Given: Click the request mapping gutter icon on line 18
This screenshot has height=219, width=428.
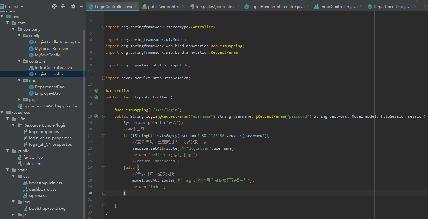Looking at the screenshot, I should click(96, 116).
